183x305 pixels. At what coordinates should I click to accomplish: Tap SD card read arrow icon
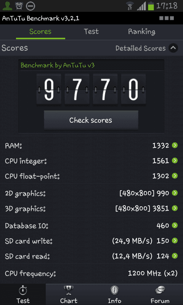pyautogui.click(x=175, y=255)
